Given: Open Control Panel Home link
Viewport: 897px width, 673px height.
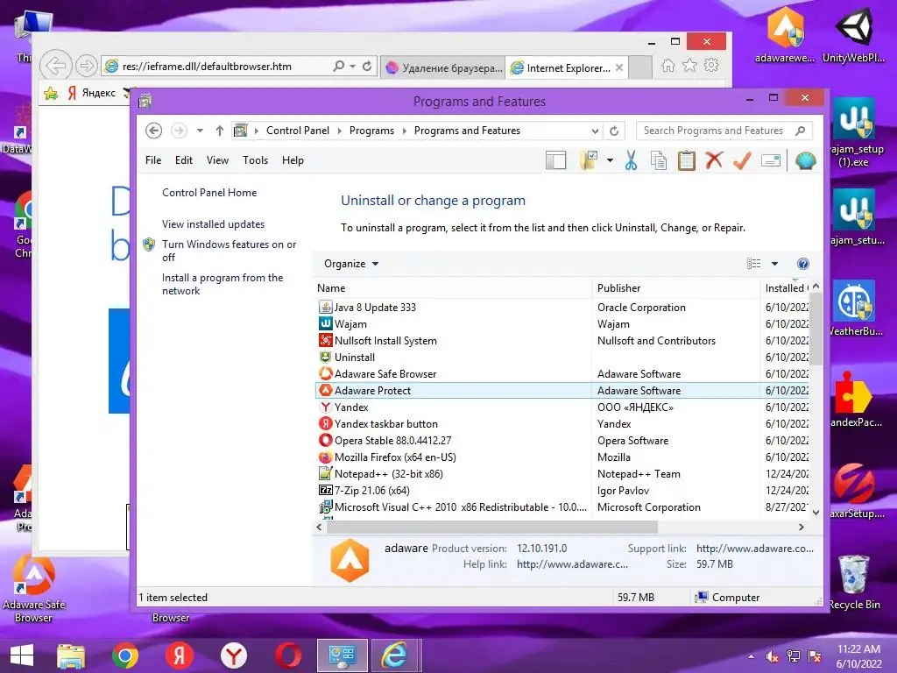Looking at the screenshot, I should click(x=209, y=193).
